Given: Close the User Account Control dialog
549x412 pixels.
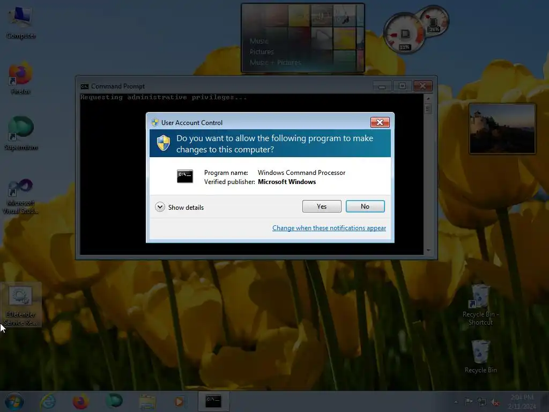Looking at the screenshot, I should tap(380, 122).
